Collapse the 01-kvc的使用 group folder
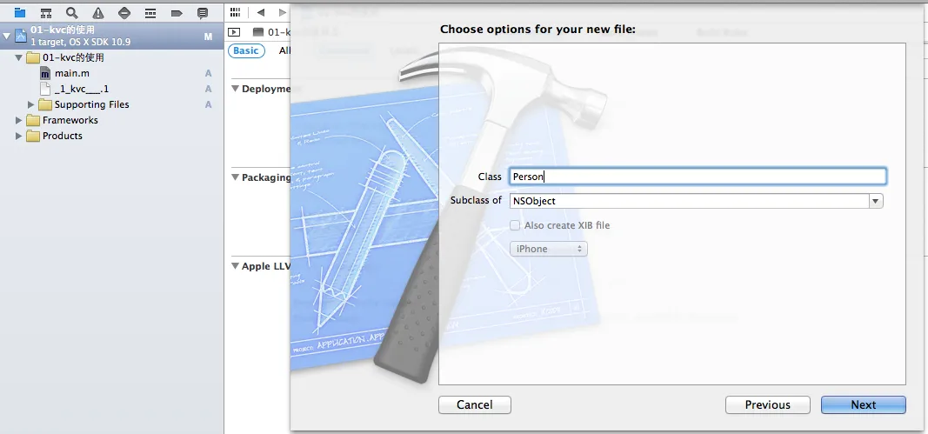This screenshot has width=928, height=434. (19, 58)
